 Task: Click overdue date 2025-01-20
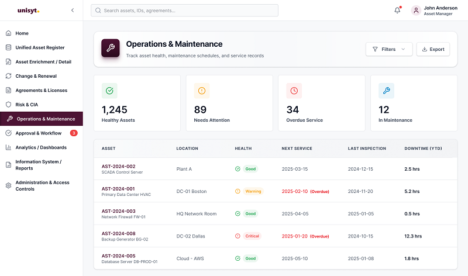295,236
